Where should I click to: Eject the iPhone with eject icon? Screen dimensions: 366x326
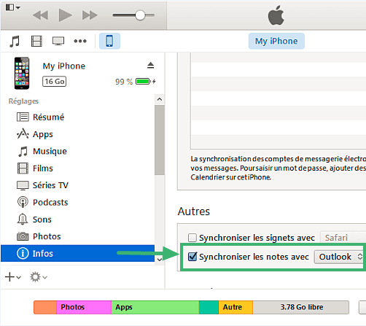click(x=151, y=65)
